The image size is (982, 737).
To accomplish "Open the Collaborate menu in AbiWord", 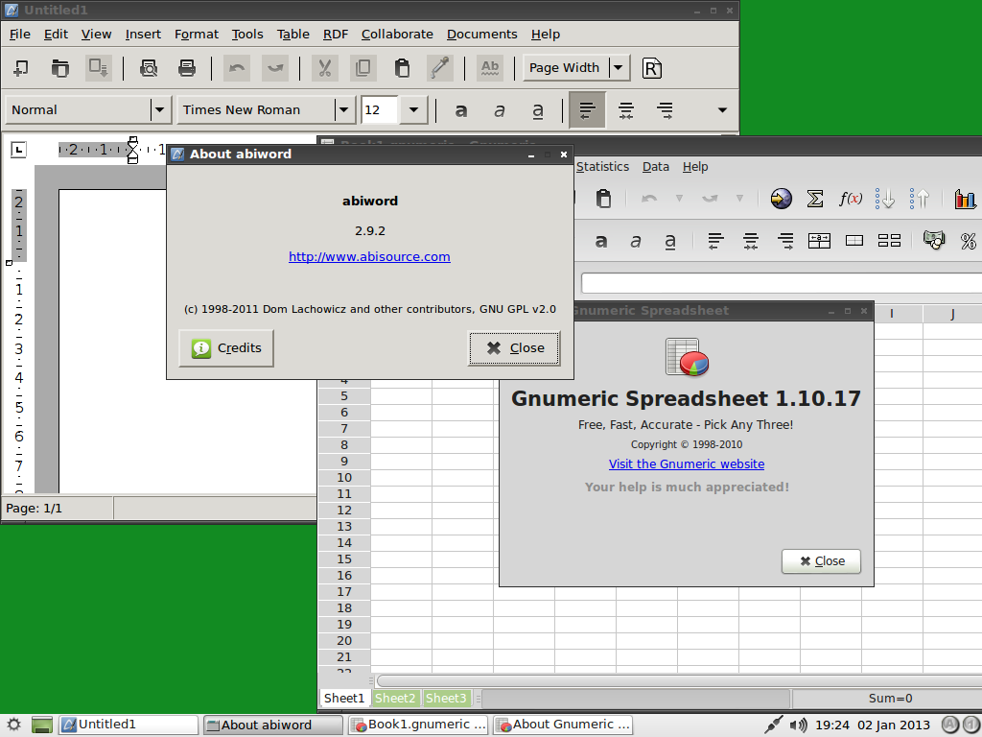I will [x=397, y=35].
